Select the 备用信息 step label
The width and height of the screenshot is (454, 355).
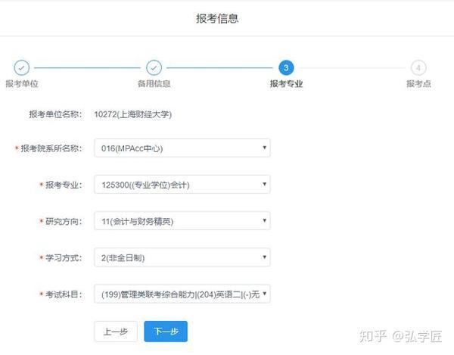154,84
